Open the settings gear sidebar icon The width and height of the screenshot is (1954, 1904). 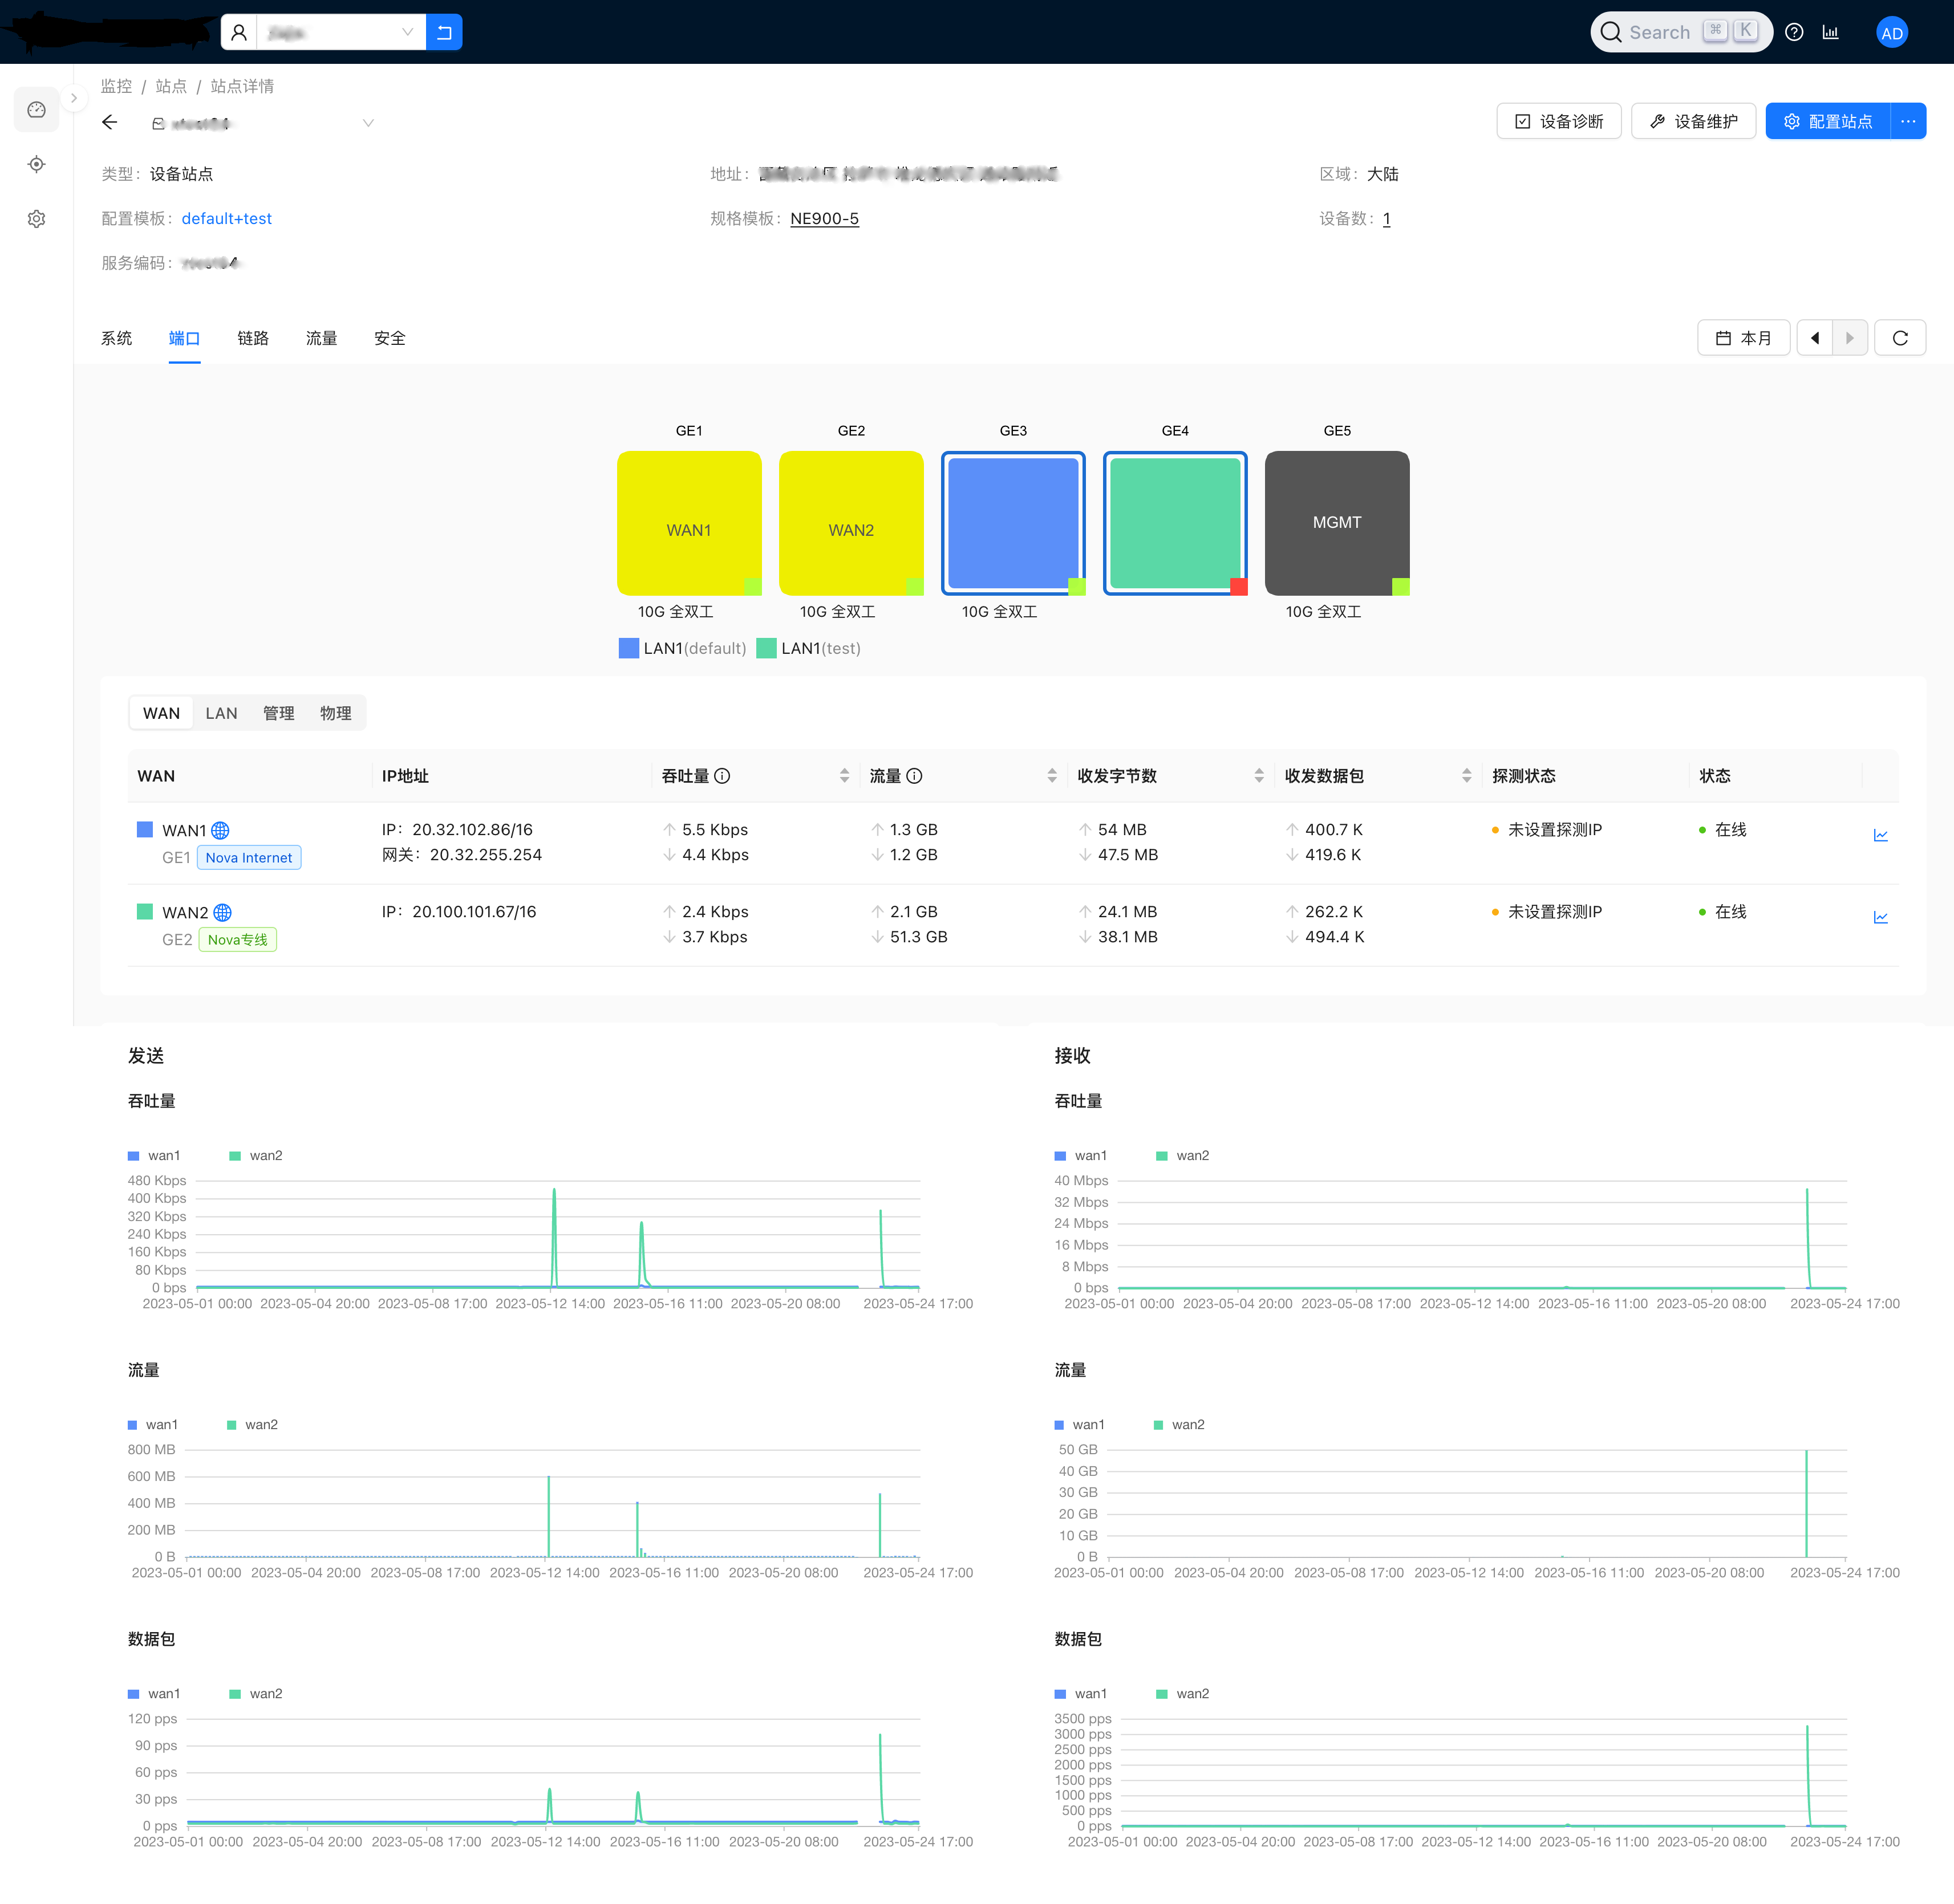tap(37, 219)
